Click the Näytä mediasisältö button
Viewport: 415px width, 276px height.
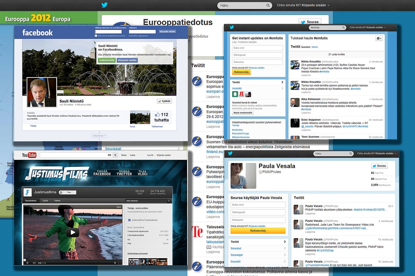coord(243,113)
